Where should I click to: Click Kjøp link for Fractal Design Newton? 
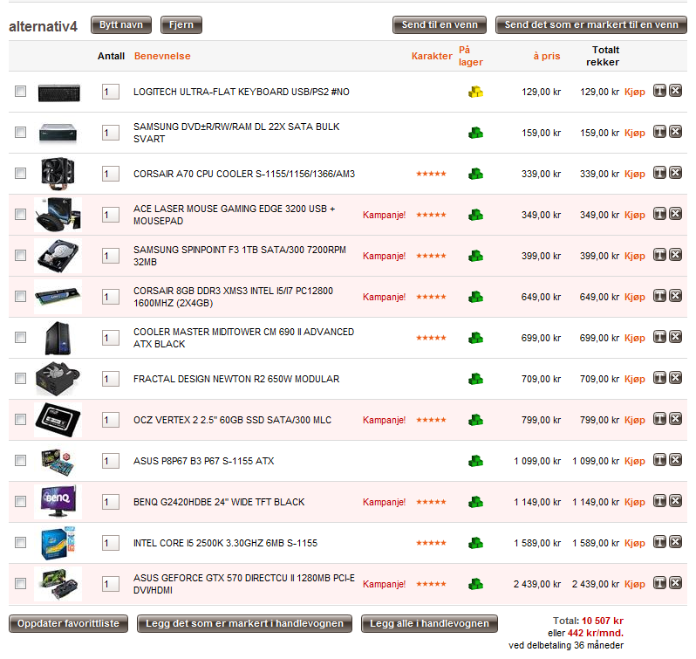pos(635,379)
